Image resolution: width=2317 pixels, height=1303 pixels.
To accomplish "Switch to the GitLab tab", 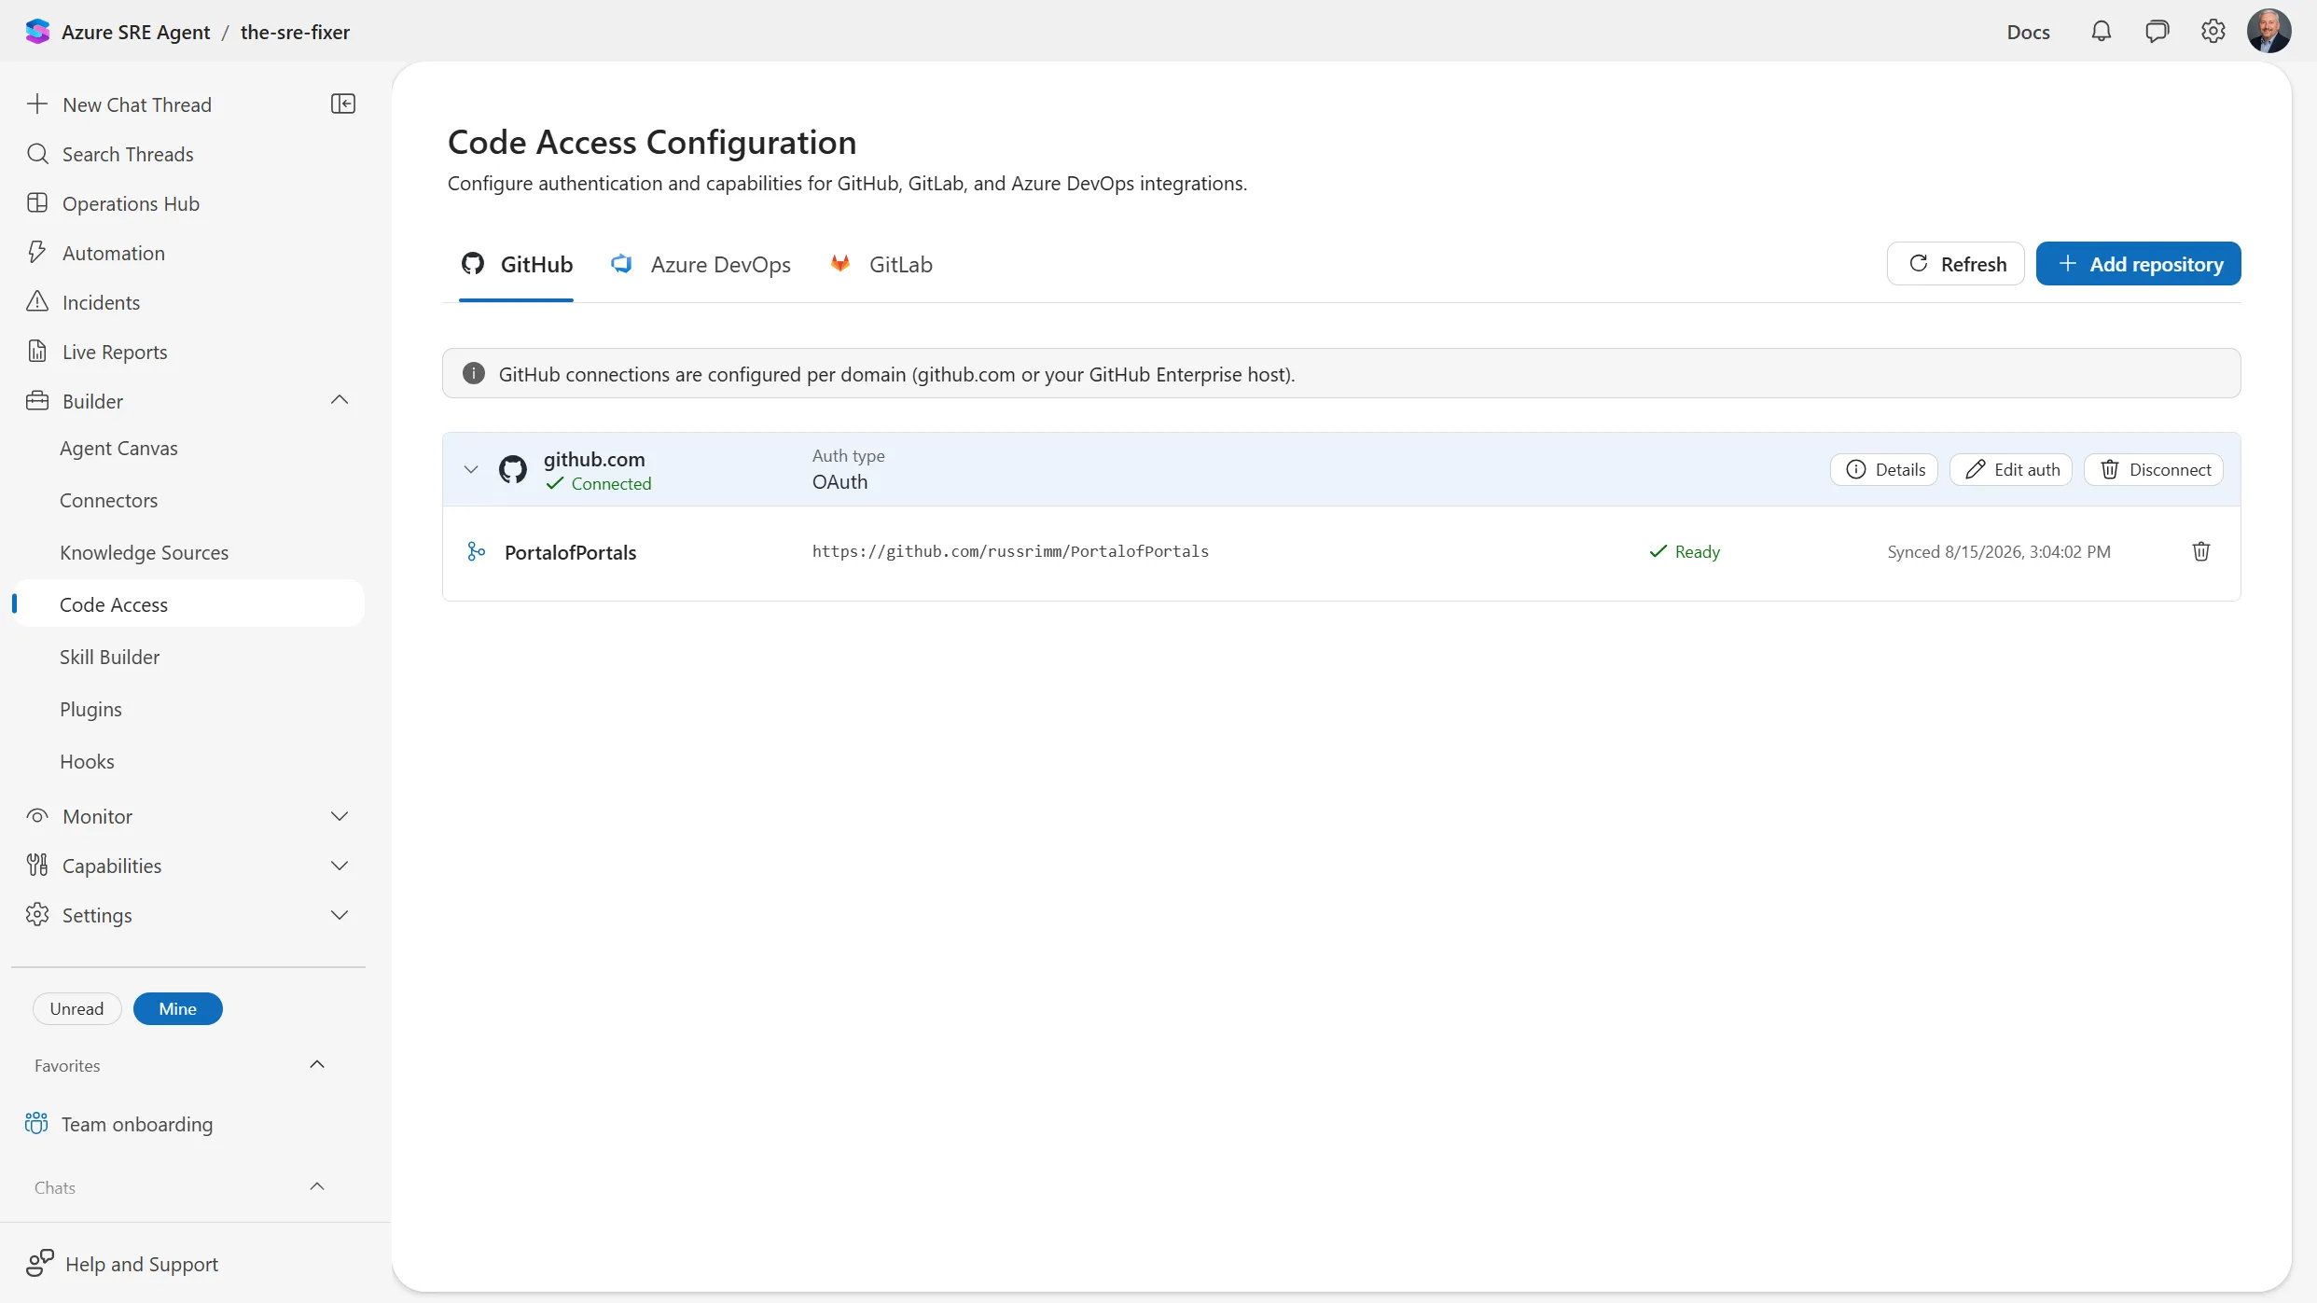I will coord(881,265).
